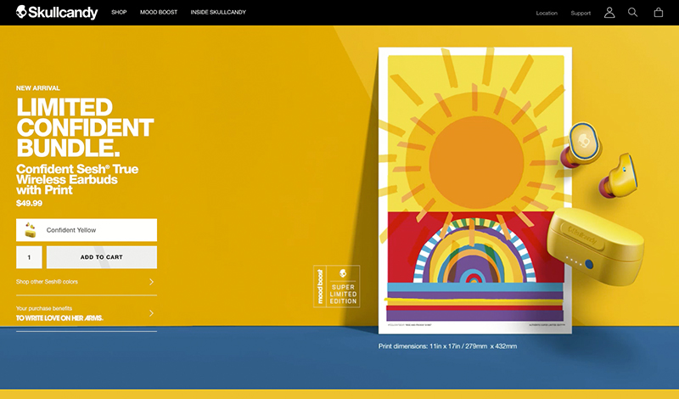Open Your purchase benefits section
Image resolution: width=679 pixels, height=399 pixels.
coord(87,313)
